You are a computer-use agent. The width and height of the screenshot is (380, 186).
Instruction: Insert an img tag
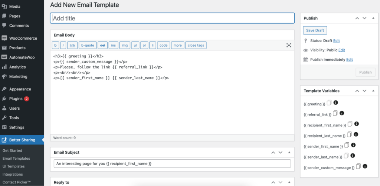click(125, 45)
